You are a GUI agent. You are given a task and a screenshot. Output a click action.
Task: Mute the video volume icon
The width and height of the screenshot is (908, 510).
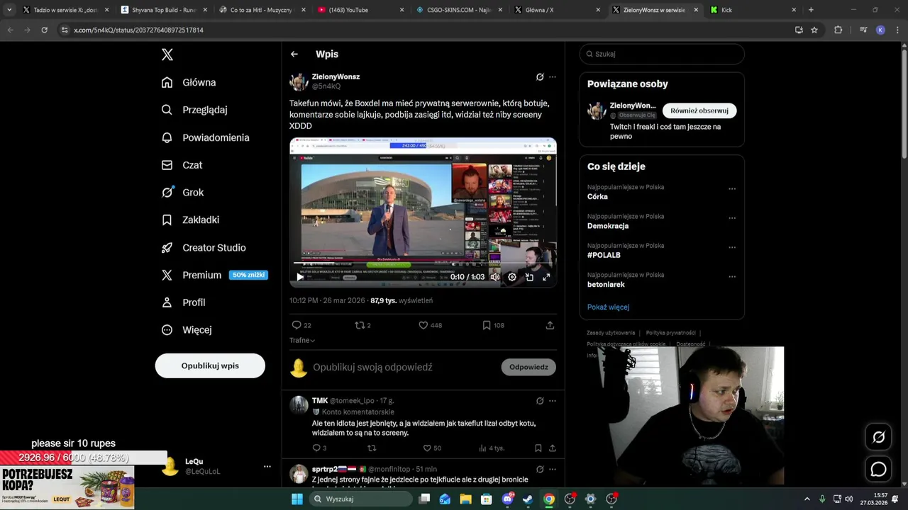(495, 277)
